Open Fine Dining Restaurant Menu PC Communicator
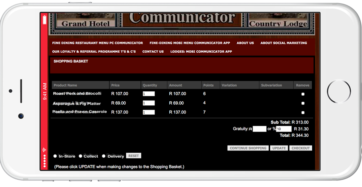This screenshot has height=187, width=362. (97, 43)
